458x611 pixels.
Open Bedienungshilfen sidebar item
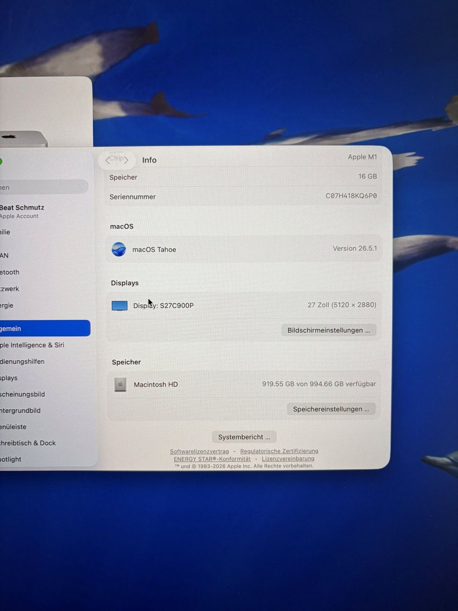pyautogui.click(x=22, y=362)
